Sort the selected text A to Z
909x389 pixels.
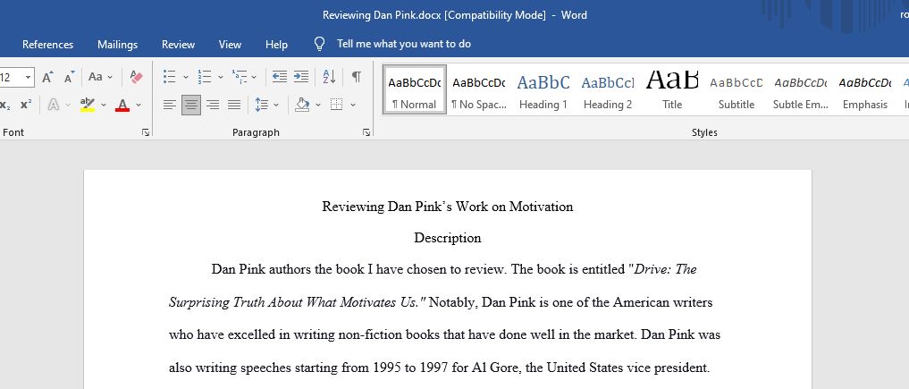[329, 77]
